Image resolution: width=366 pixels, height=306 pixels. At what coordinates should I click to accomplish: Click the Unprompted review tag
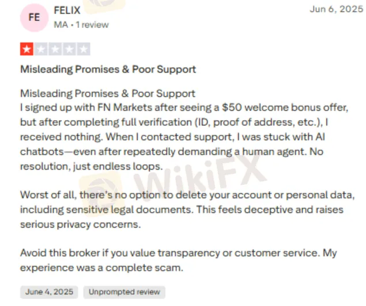pyautogui.click(x=124, y=292)
